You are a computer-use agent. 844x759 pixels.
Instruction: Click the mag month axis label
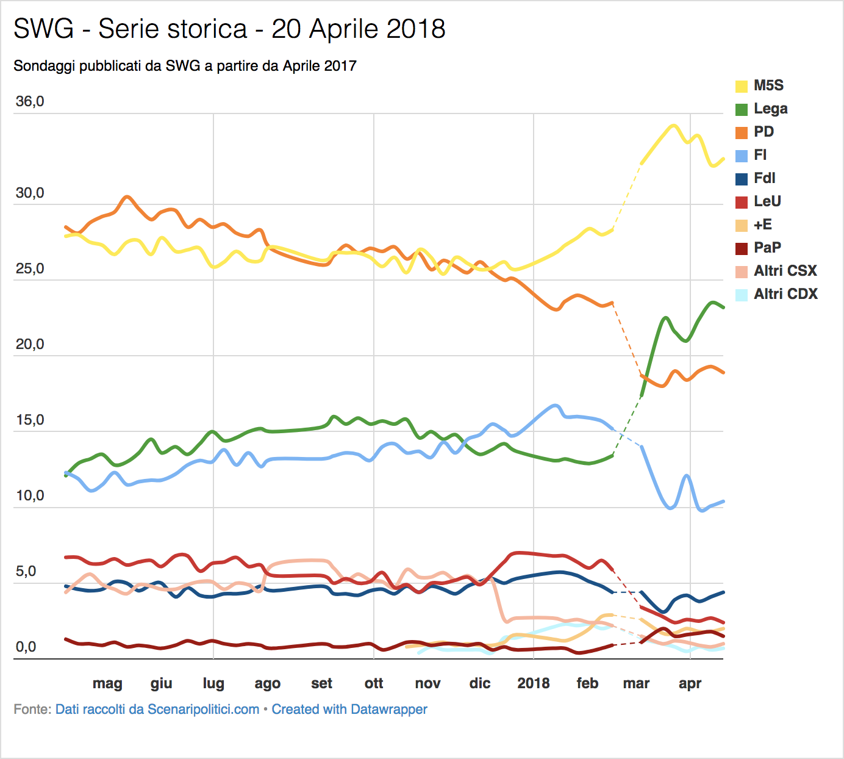click(x=107, y=684)
